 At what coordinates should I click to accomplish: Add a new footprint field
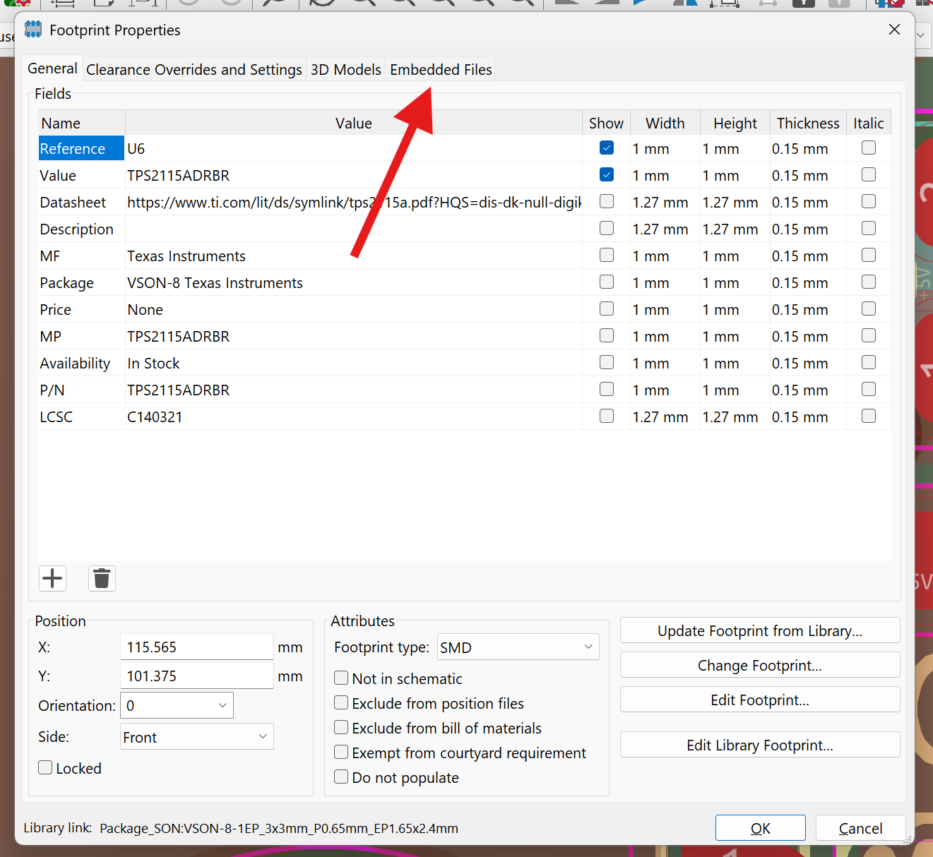pos(52,578)
